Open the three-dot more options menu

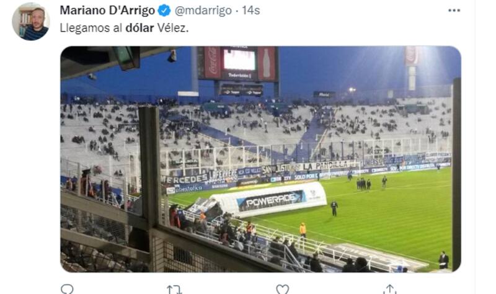coord(454,11)
